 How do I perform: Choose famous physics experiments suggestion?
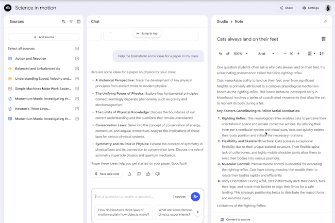tap(175, 212)
